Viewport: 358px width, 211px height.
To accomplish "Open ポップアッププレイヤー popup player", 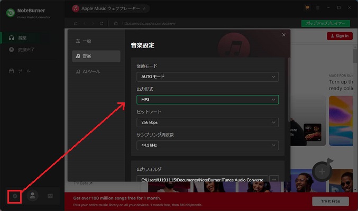I will coord(326,23).
